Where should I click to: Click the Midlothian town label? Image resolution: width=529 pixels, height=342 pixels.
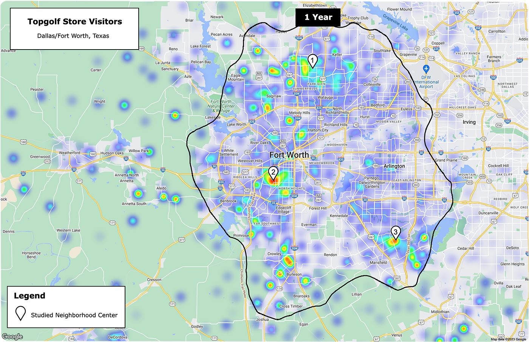pos(440,312)
